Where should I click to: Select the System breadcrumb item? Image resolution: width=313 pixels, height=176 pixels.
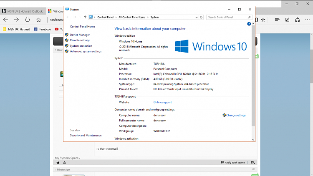[x=154, y=18]
